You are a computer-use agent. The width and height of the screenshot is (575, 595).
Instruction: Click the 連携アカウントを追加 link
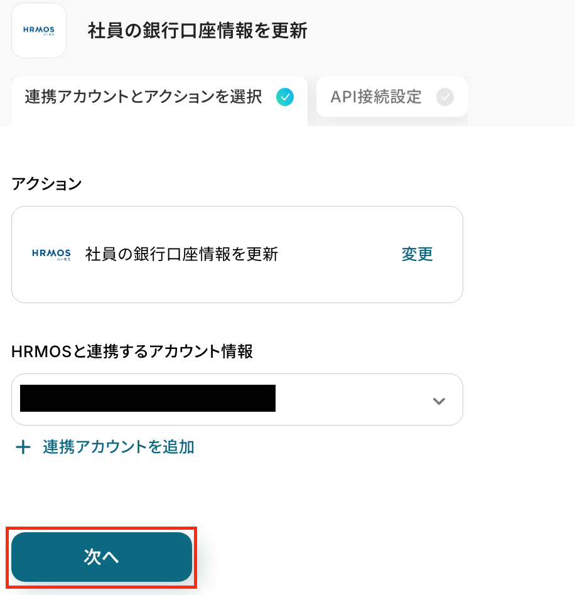click(x=119, y=447)
